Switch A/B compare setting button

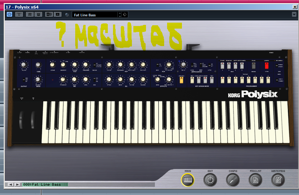[49, 14]
